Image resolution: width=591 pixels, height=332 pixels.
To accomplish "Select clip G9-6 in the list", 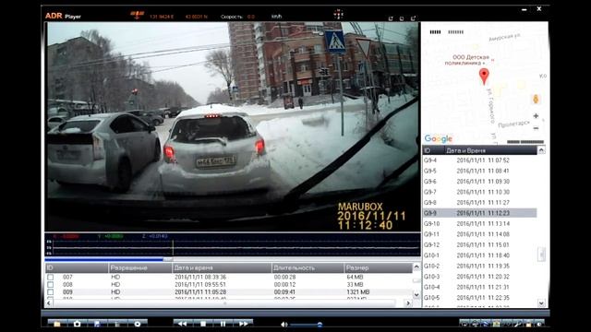I will (x=480, y=182).
